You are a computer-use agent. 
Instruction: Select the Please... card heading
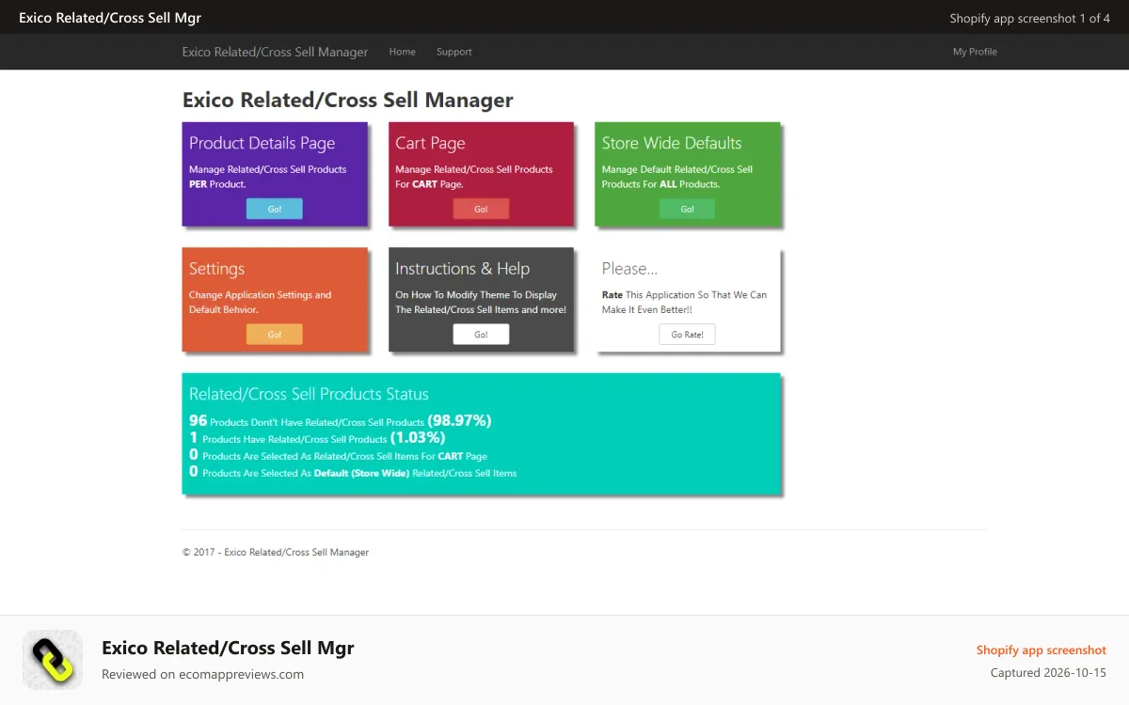(629, 269)
